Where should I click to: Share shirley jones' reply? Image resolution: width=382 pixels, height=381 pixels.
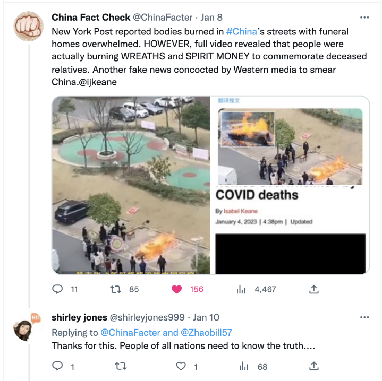(x=314, y=366)
